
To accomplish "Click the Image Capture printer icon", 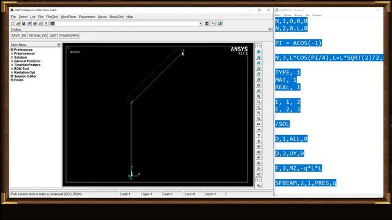I will 35,23.
